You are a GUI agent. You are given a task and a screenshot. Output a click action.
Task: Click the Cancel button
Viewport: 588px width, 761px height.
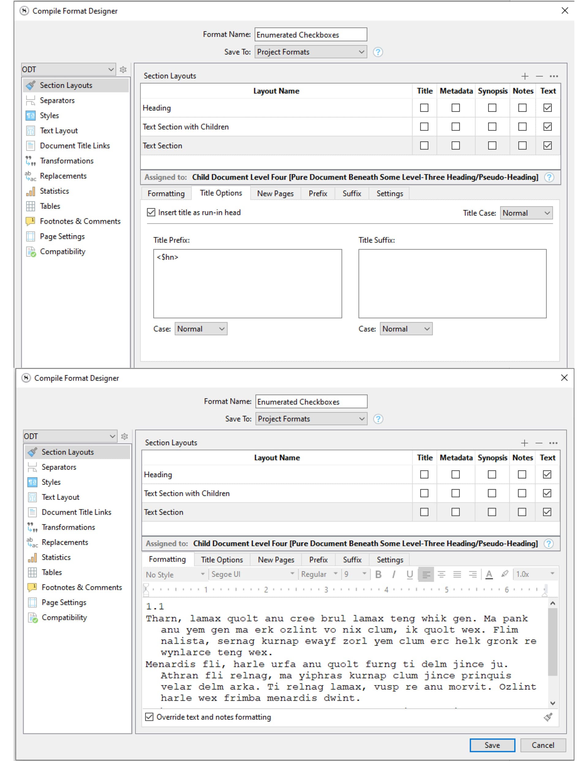click(543, 745)
